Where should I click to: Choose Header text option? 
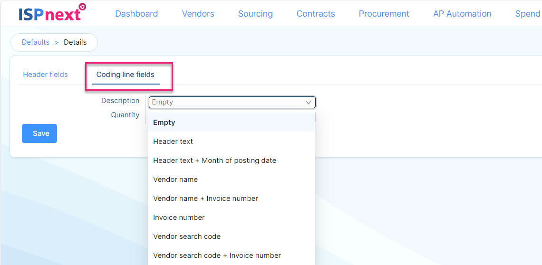tap(232, 142)
